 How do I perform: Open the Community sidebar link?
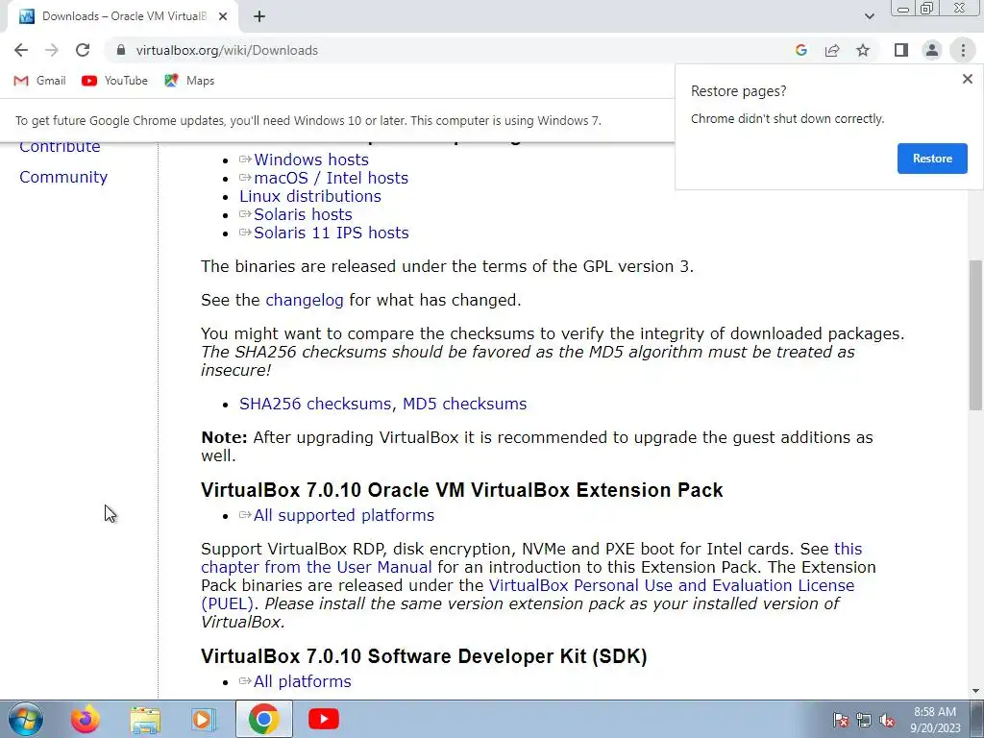click(x=63, y=177)
